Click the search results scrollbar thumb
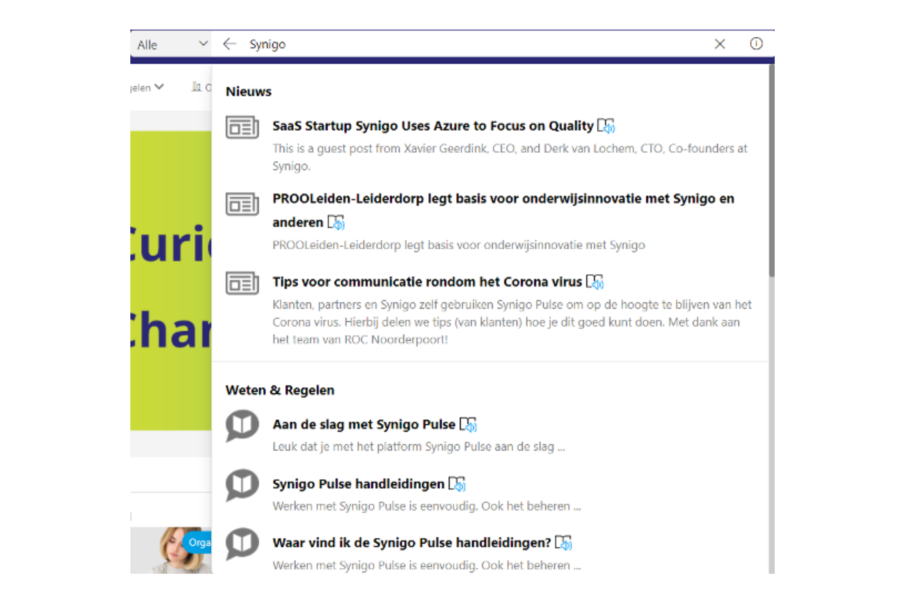This screenshot has width=905, height=603. [x=771, y=170]
